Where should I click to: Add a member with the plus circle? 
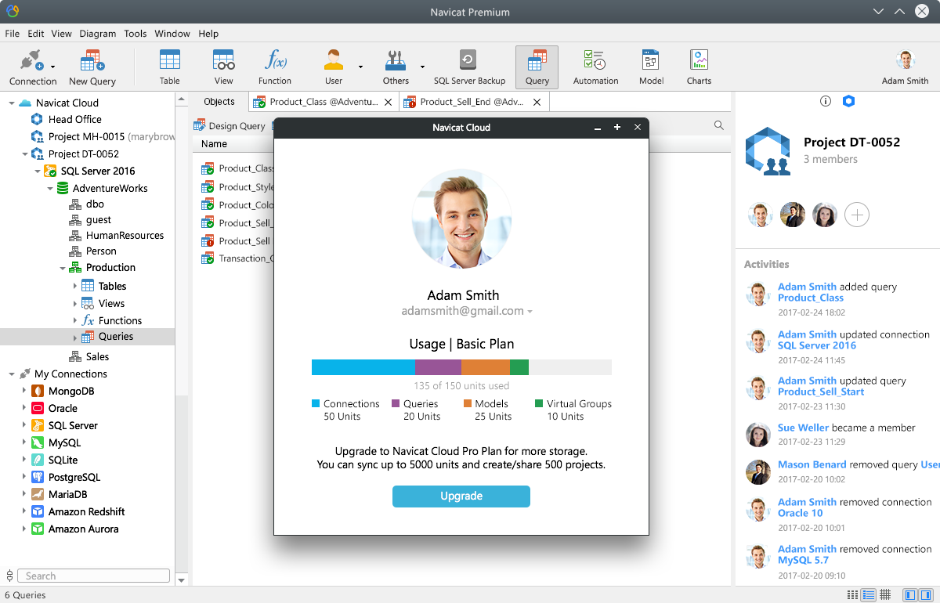[x=857, y=215]
